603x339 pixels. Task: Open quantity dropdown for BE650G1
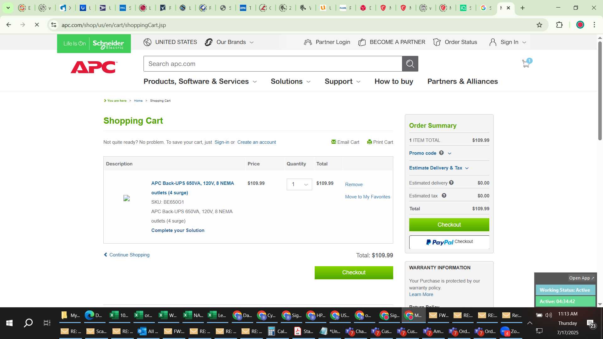click(299, 184)
